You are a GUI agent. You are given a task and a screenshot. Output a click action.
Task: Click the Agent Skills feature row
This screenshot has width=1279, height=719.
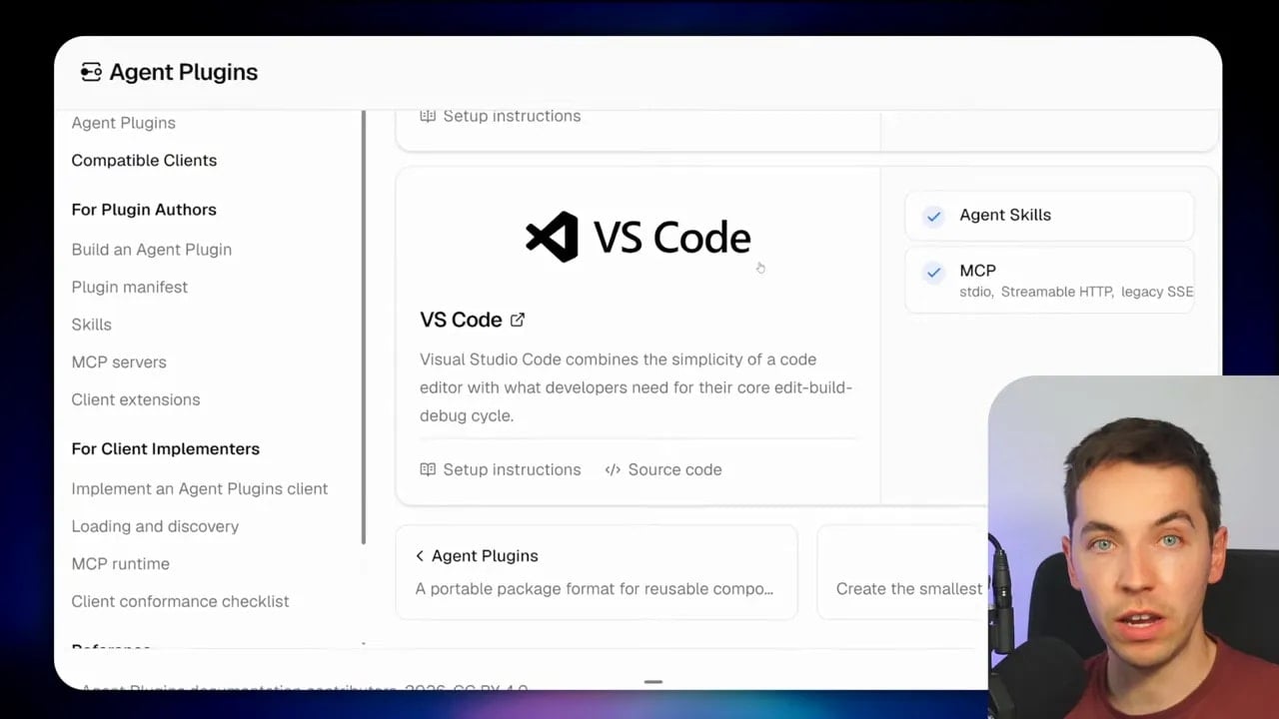click(x=1049, y=216)
